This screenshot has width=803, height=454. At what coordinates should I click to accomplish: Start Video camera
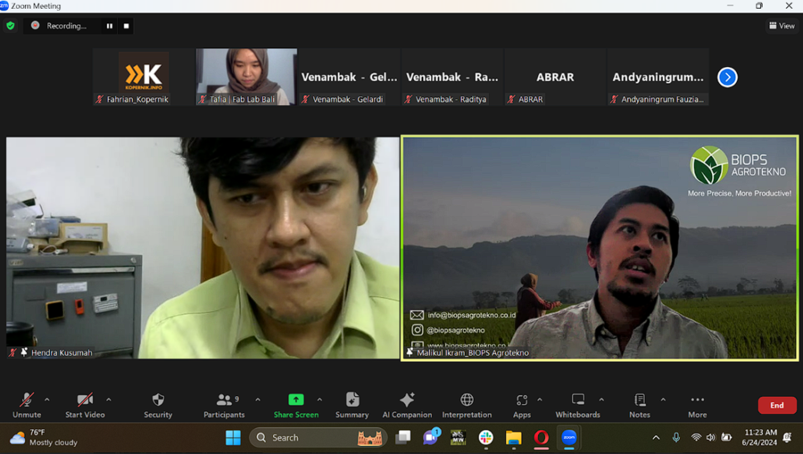click(85, 404)
